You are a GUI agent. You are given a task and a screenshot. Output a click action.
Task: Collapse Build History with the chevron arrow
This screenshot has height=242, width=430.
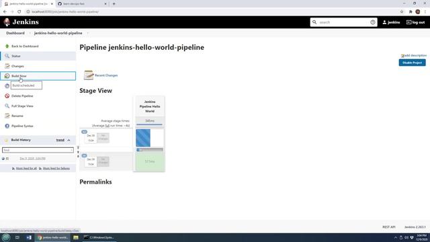click(x=69, y=140)
